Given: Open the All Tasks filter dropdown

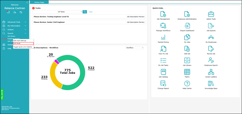Looking at the screenshot, I should [70, 12].
